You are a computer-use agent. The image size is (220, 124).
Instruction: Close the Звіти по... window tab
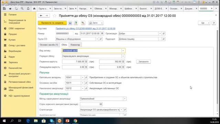(65, 9)
